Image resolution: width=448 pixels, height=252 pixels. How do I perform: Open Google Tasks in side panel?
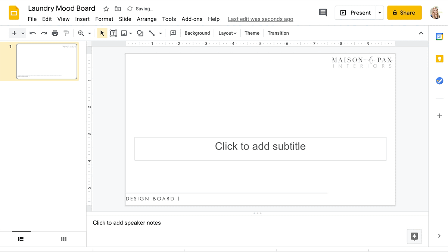point(439,81)
